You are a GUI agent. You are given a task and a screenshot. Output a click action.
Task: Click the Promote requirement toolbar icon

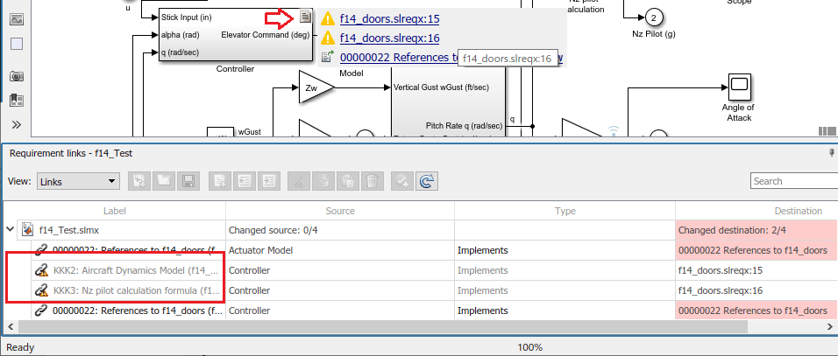[x=244, y=181]
